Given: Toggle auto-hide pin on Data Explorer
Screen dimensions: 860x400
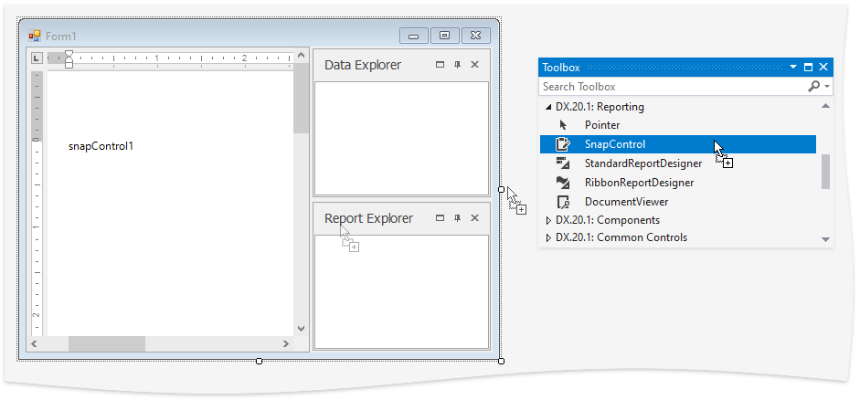Looking at the screenshot, I should point(457,65).
